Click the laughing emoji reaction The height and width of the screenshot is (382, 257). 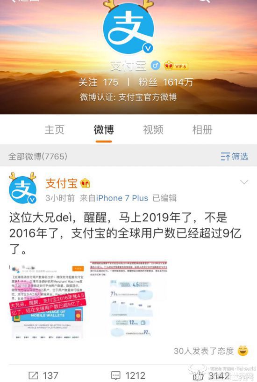pos(243,351)
